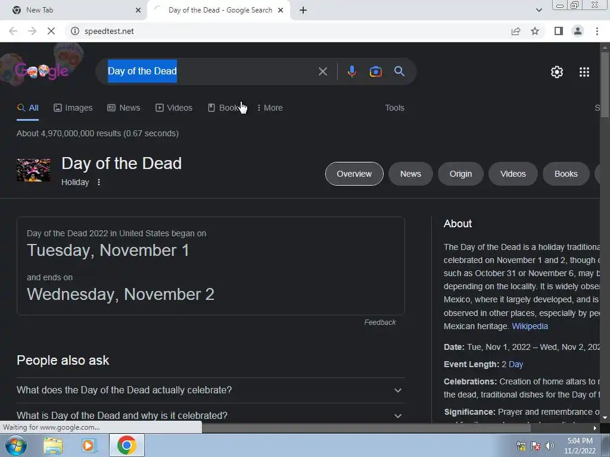Switch to Images search results

pos(73,108)
